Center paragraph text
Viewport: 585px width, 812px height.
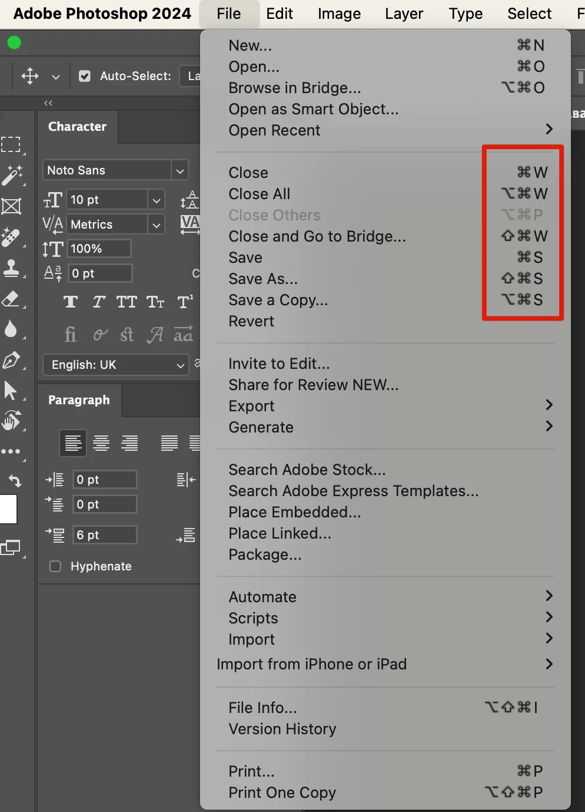pos(101,443)
